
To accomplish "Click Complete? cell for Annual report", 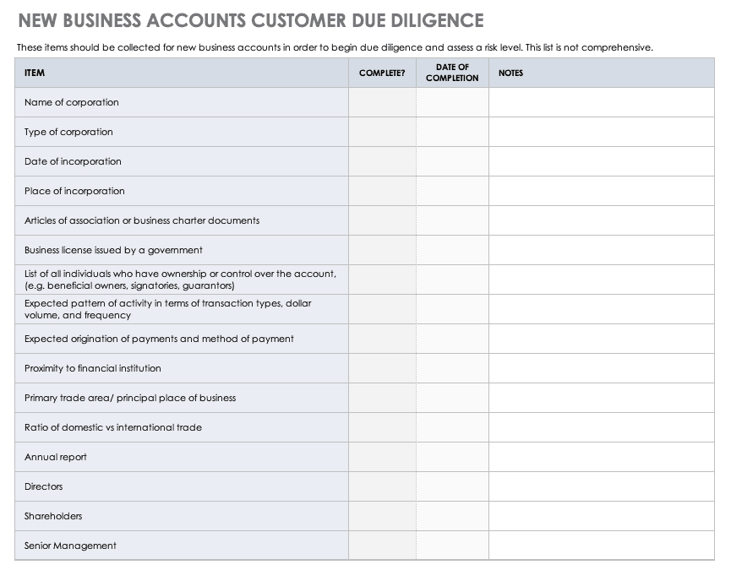I will [x=382, y=457].
